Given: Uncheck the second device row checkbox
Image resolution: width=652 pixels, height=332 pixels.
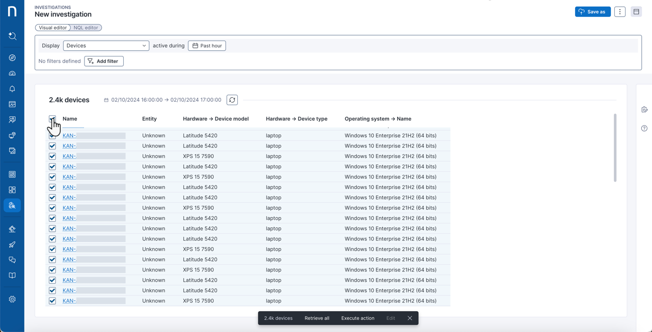Looking at the screenshot, I should 52,146.
